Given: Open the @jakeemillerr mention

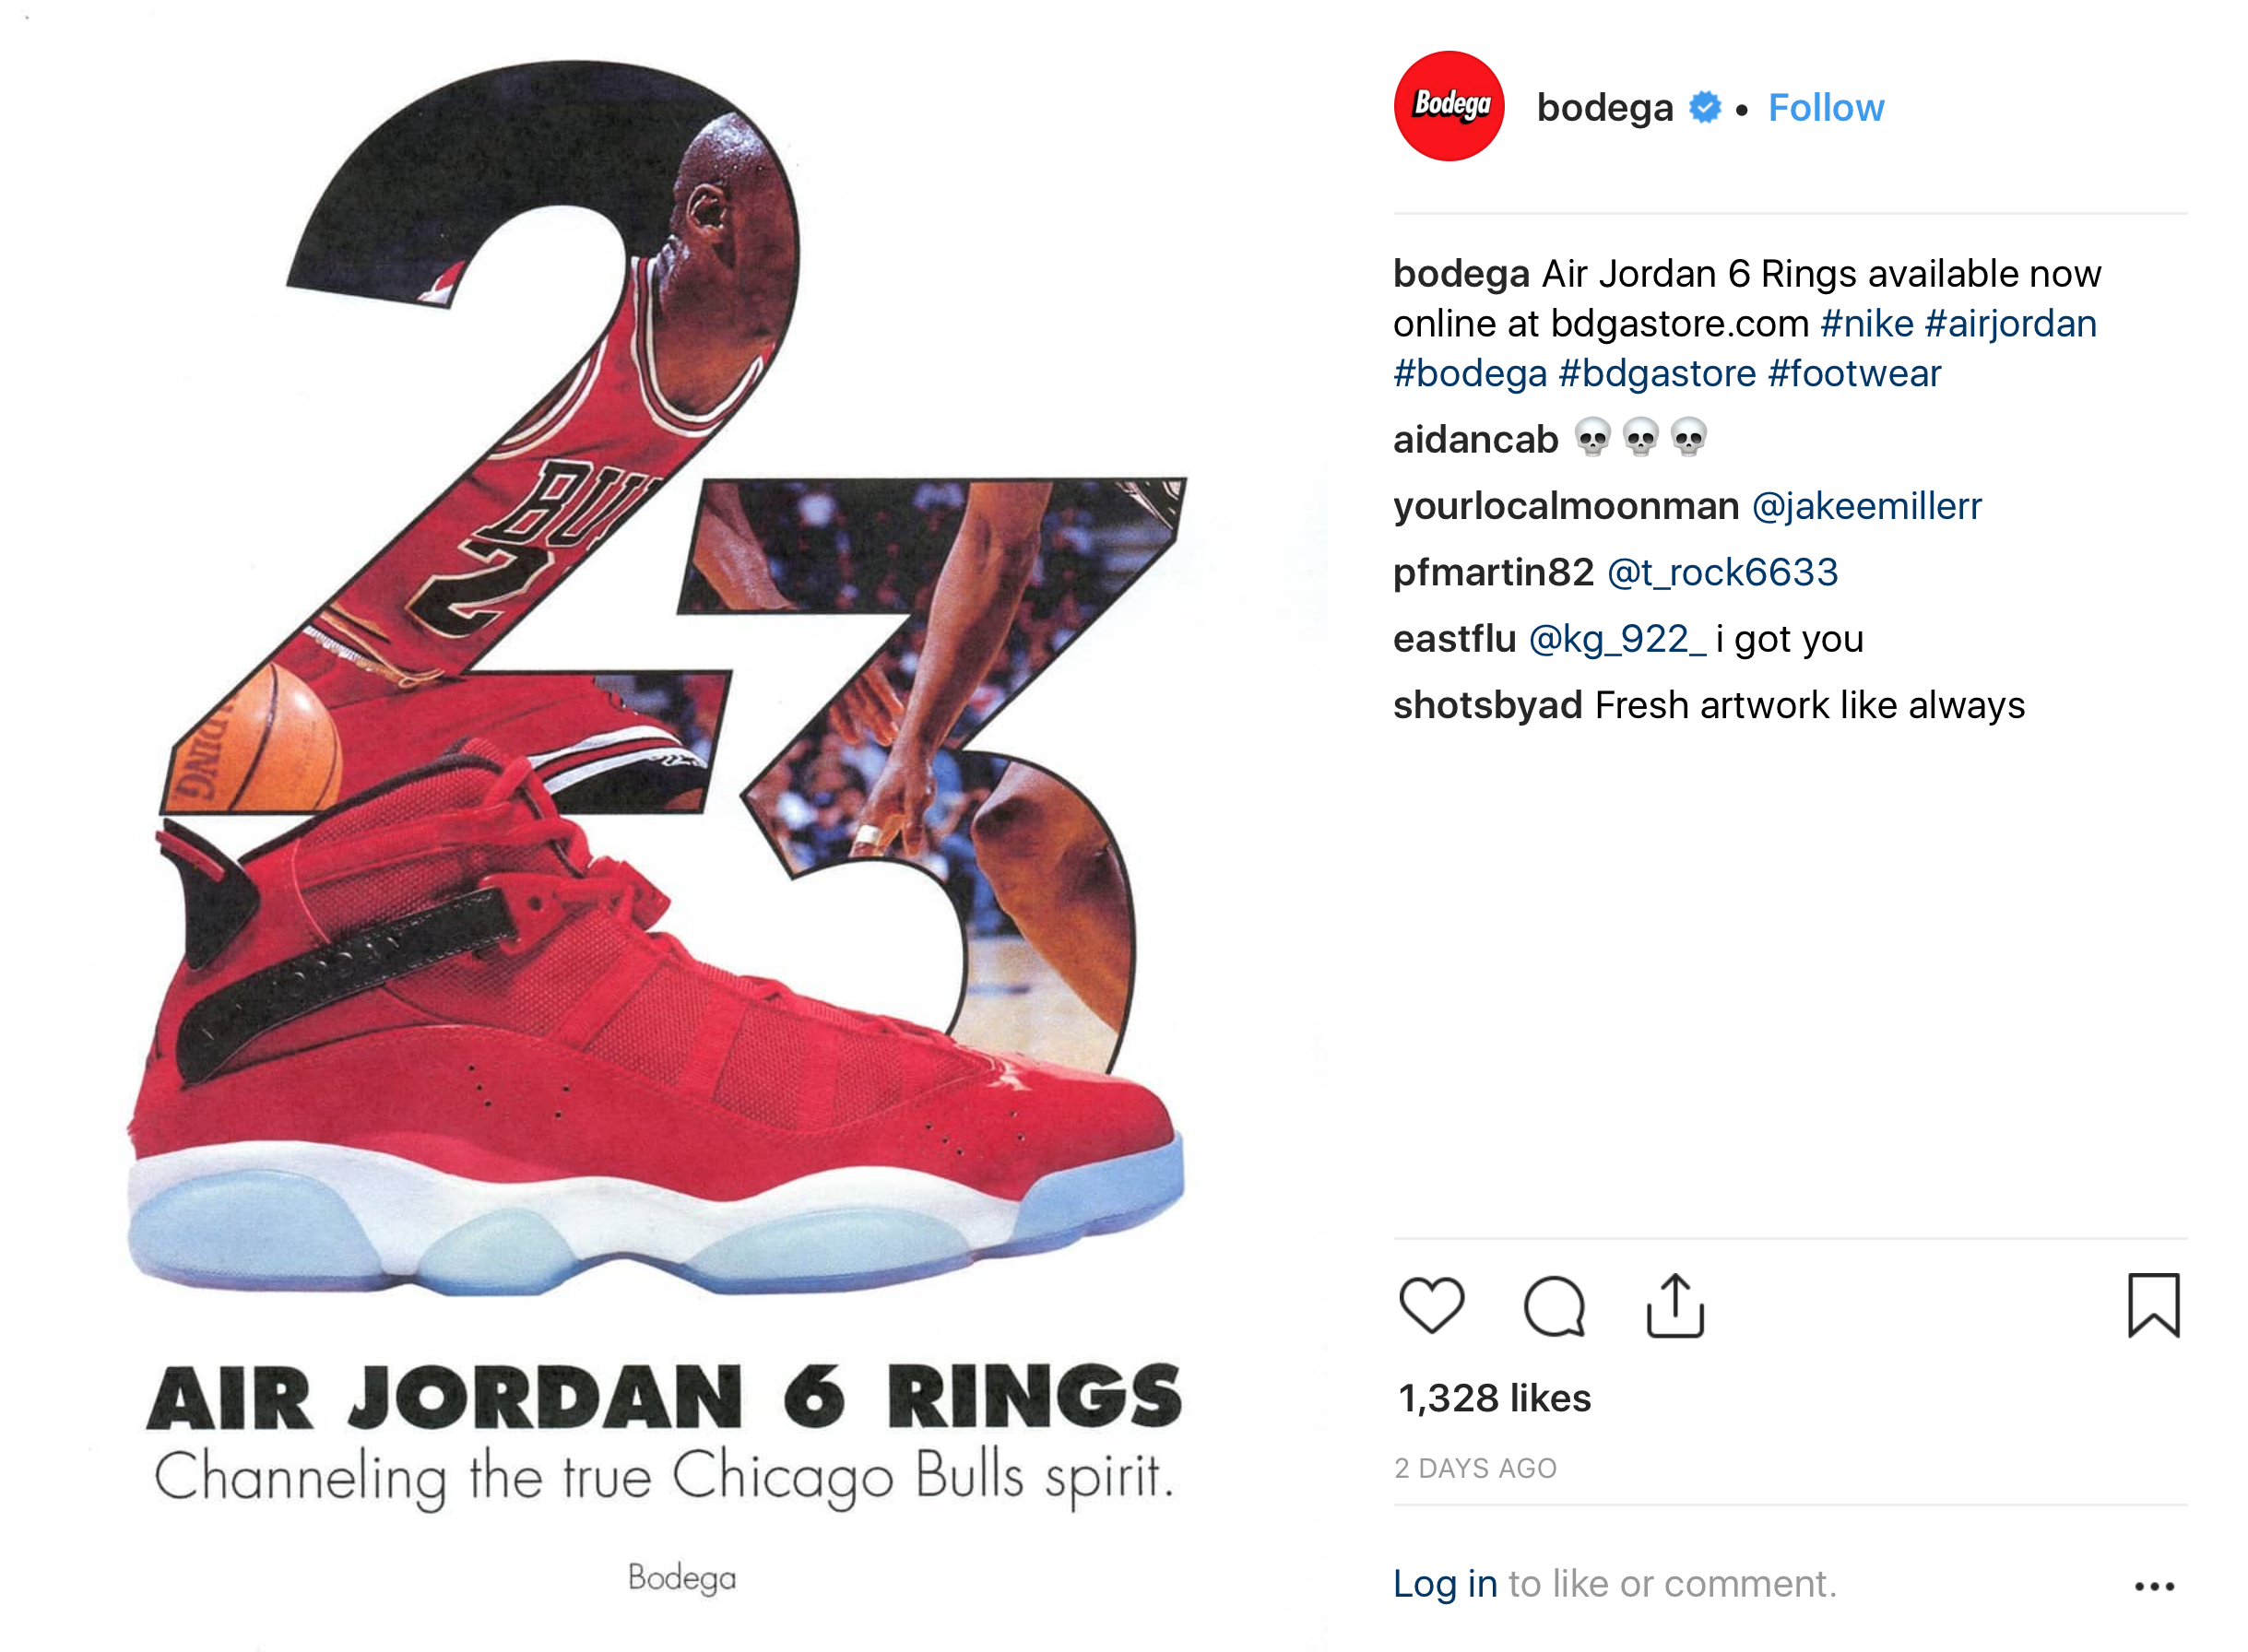Looking at the screenshot, I should click(x=1866, y=506).
